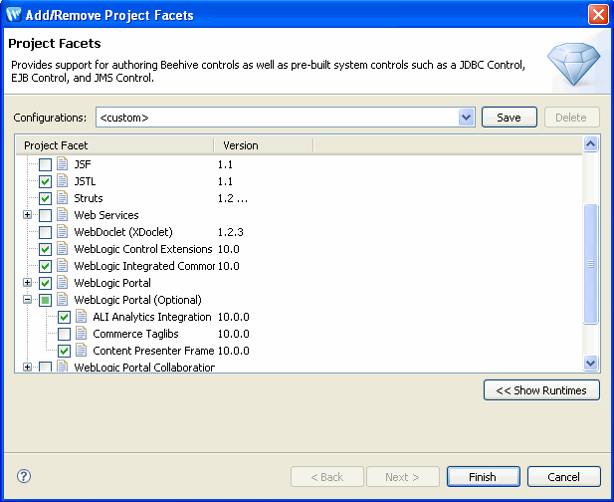This screenshot has width=614, height=502.
Task: Enable the WebDoclet (XDoclet) checkbox
Action: tap(45, 232)
